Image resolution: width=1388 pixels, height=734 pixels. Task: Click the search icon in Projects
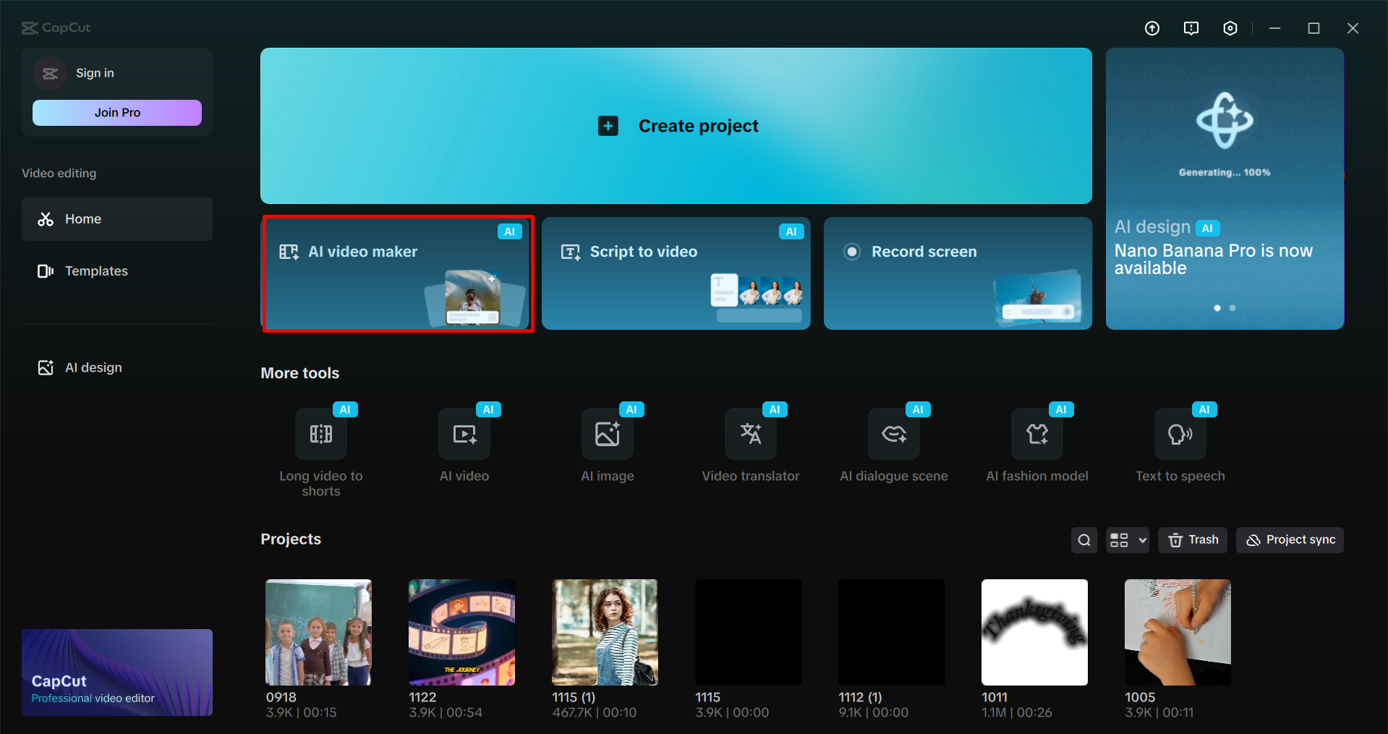click(1084, 540)
